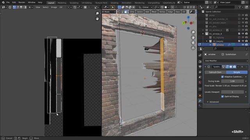Select Simple subdivision type

[237, 72]
